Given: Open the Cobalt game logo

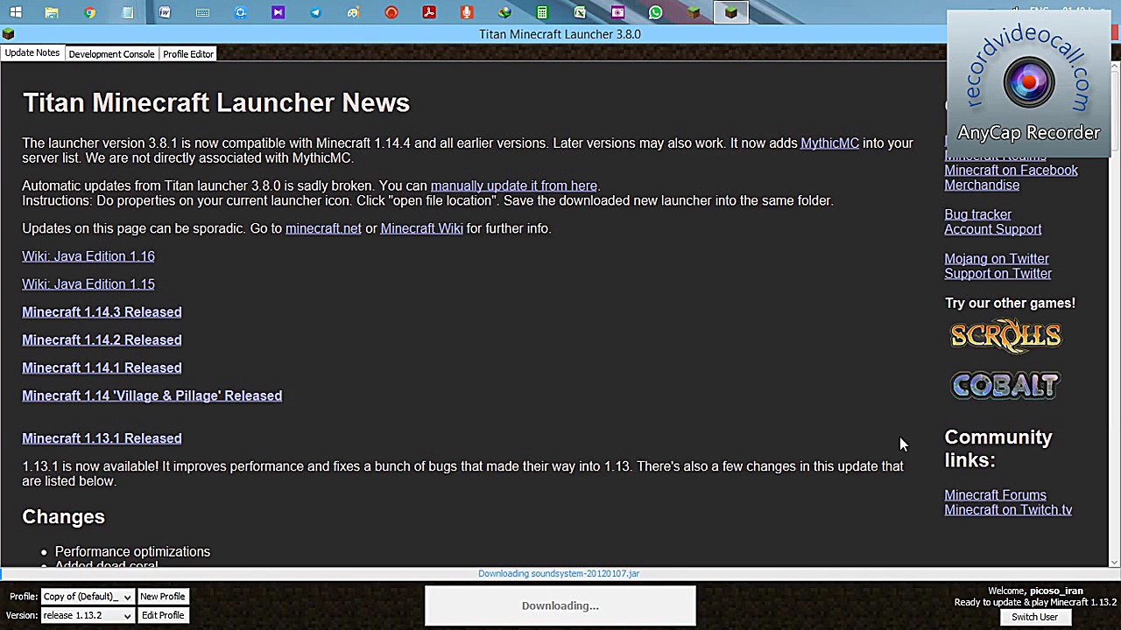Looking at the screenshot, I should tap(1005, 386).
